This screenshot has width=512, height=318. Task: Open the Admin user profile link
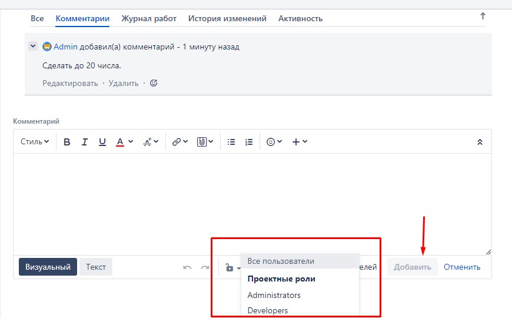pyautogui.click(x=66, y=47)
